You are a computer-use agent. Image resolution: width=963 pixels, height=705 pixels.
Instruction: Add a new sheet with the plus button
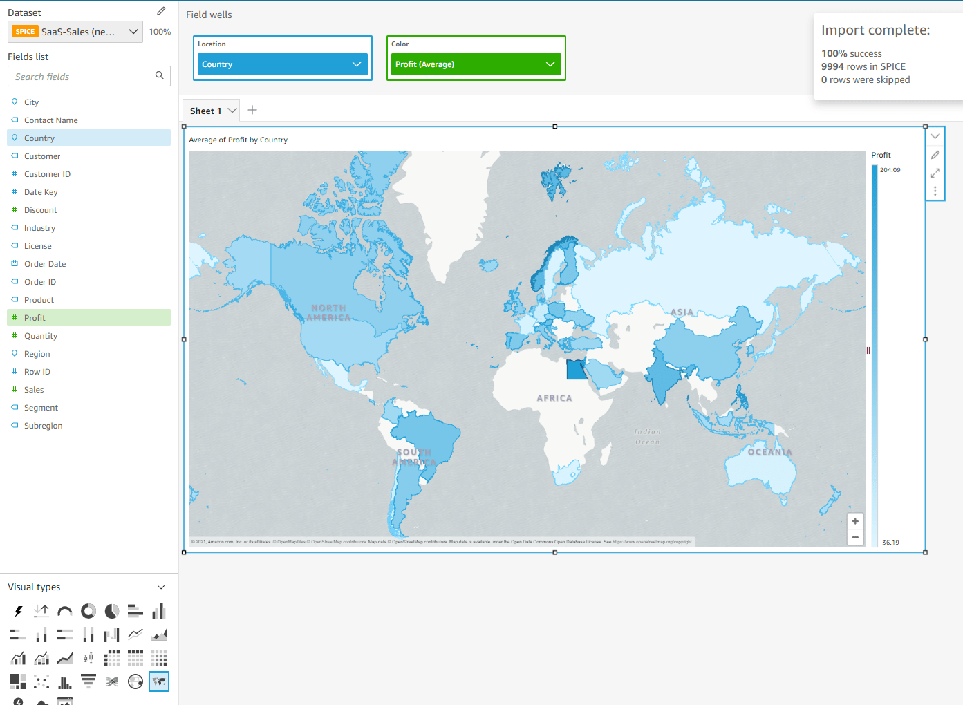click(252, 110)
